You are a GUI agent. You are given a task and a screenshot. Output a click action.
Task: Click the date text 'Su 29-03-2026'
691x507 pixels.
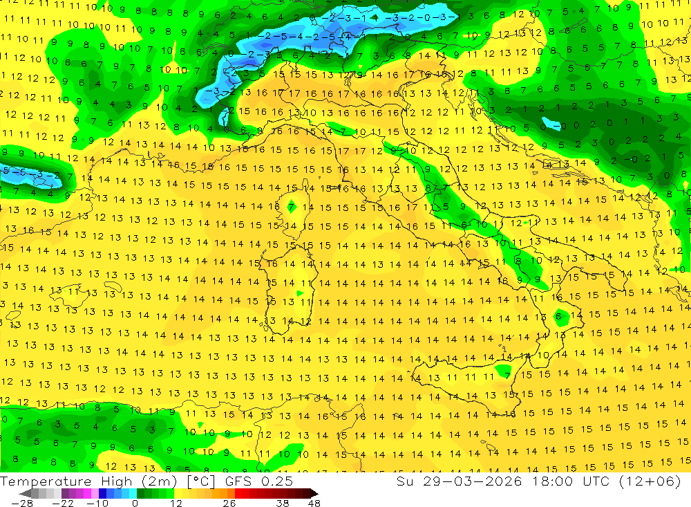click(x=459, y=481)
